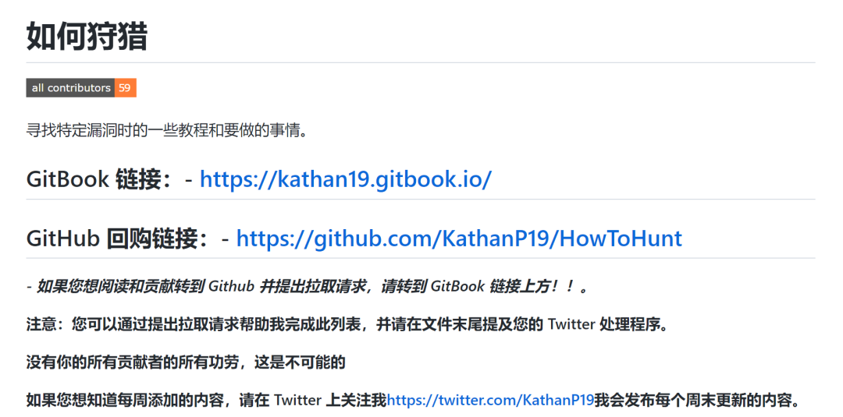Image resolution: width=843 pixels, height=417 pixels.
Task: Click the GitBook 链接 heading text
Action: 94,179
